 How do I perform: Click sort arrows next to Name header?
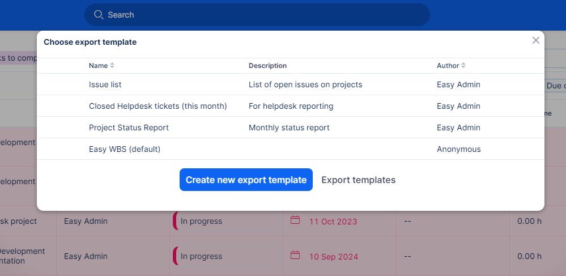click(112, 66)
